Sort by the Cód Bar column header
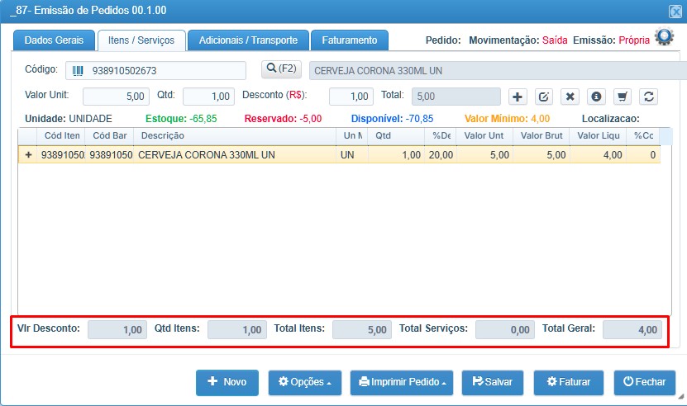 (x=109, y=136)
